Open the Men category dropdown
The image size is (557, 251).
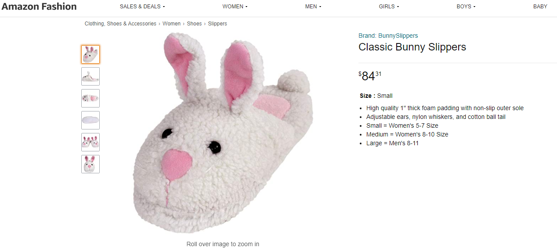click(x=313, y=7)
